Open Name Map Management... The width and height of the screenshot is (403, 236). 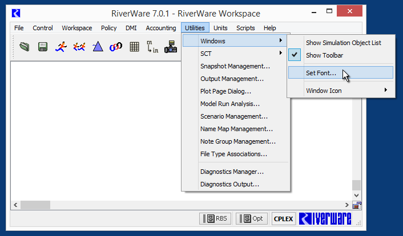pyautogui.click(x=235, y=129)
